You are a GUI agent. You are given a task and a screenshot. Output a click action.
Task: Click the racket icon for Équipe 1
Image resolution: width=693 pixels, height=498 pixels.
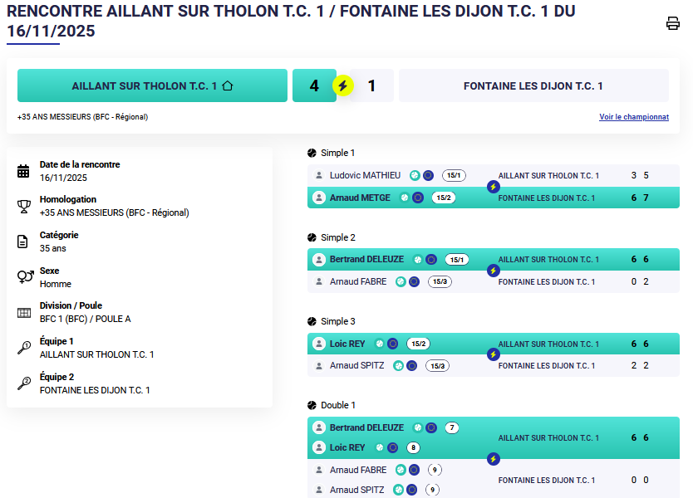pos(23,348)
